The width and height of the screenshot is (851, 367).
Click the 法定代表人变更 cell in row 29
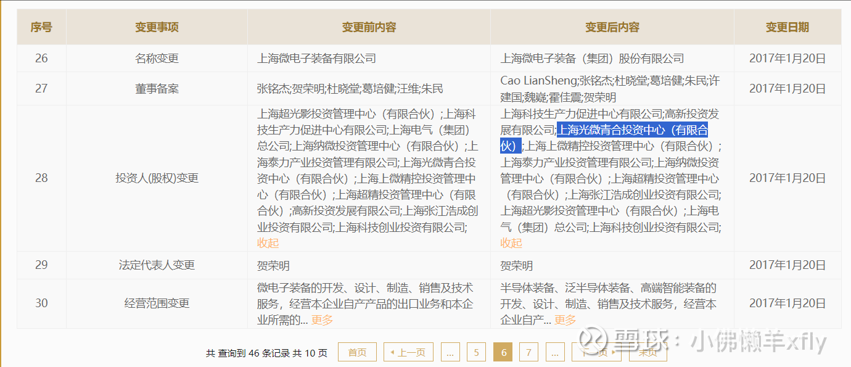pyautogui.click(x=157, y=265)
